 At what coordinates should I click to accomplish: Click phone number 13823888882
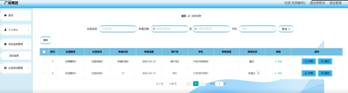[x=201, y=62]
